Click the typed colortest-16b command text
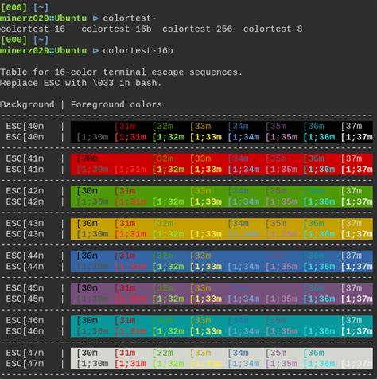This screenshot has height=379, width=377. (x=138, y=50)
